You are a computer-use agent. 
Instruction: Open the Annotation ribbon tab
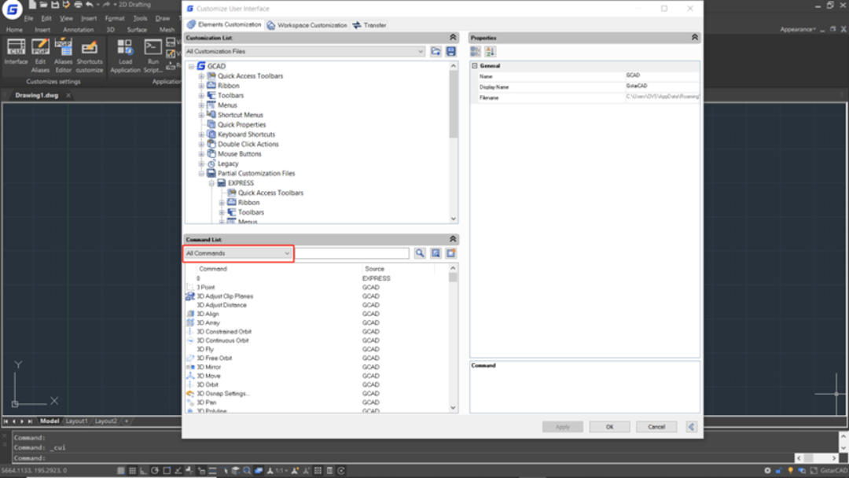(78, 30)
